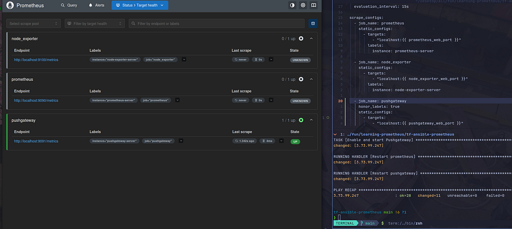Click the job="prometheus" label badge
This screenshot has height=229, width=512.
(x=156, y=101)
